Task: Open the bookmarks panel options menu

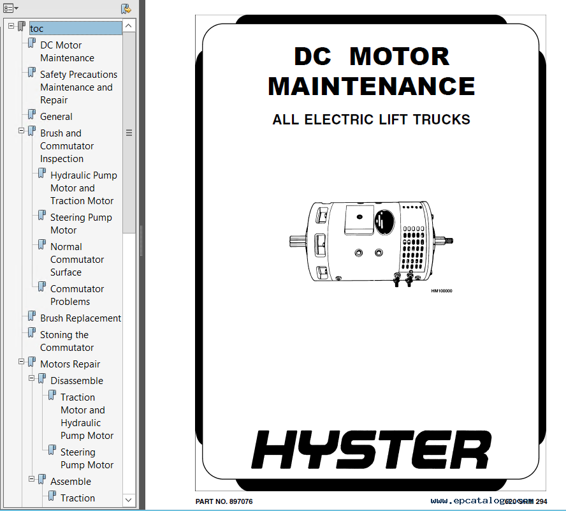Action: (x=10, y=8)
